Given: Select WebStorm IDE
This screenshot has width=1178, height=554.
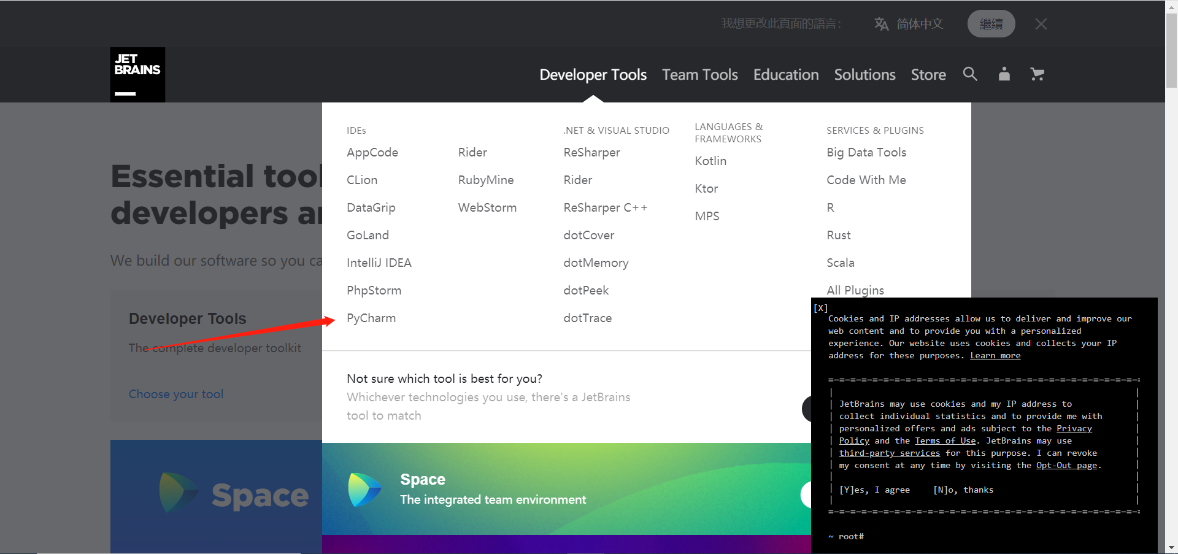Looking at the screenshot, I should coord(487,207).
